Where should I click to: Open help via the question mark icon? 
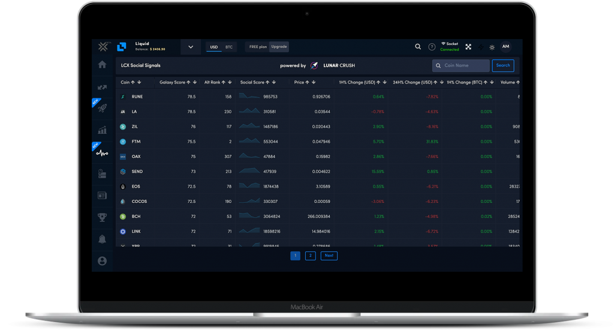(x=432, y=47)
